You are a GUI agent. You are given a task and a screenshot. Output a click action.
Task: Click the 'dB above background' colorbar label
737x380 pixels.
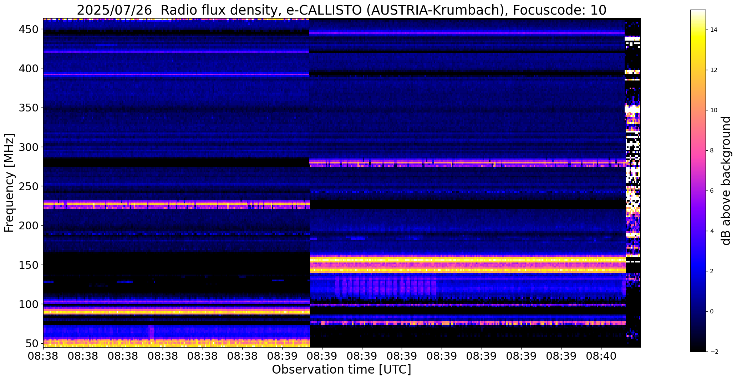pos(726,181)
